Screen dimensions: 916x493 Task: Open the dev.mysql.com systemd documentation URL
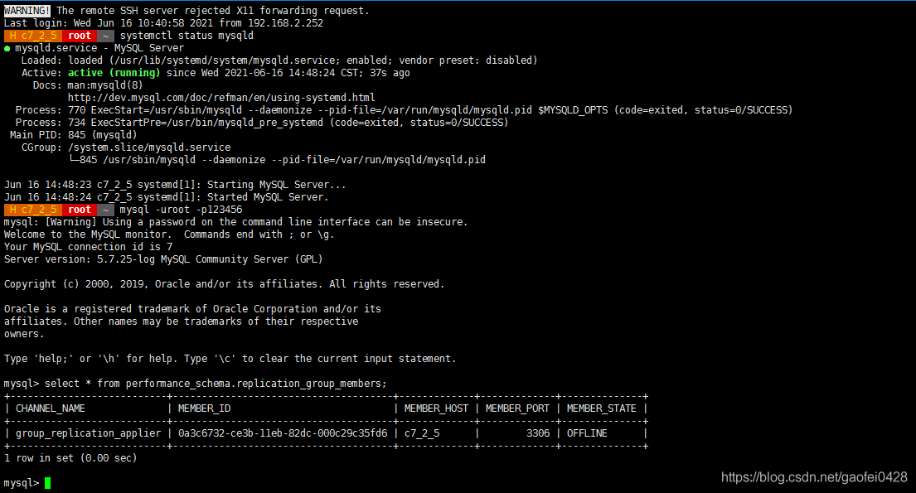[x=221, y=98]
